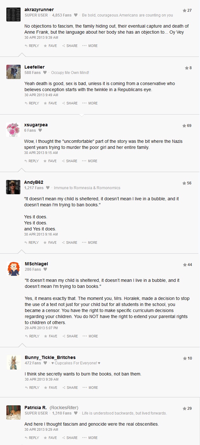Click the heart icon beside akrazyrunner's fan count
Image resolution: width=200 pixels, height=445 pixels.
[x=76, y=15]
